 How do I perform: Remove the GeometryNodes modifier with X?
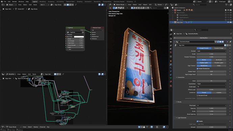tap(227, 42)
